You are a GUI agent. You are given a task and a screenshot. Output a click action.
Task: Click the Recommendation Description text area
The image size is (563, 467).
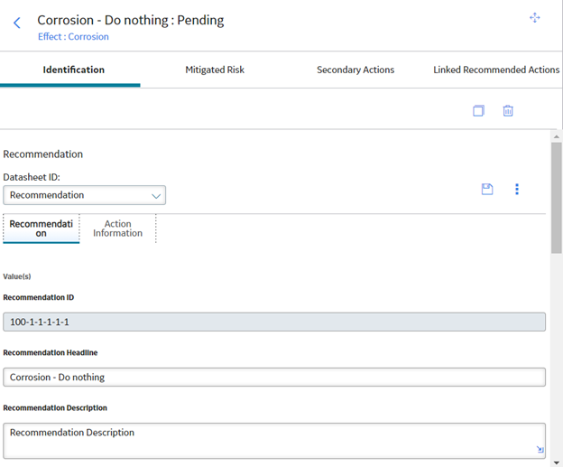coord(274,441)
